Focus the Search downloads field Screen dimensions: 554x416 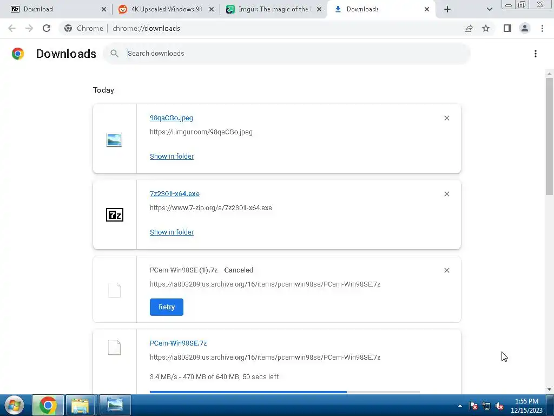point(287,54)
